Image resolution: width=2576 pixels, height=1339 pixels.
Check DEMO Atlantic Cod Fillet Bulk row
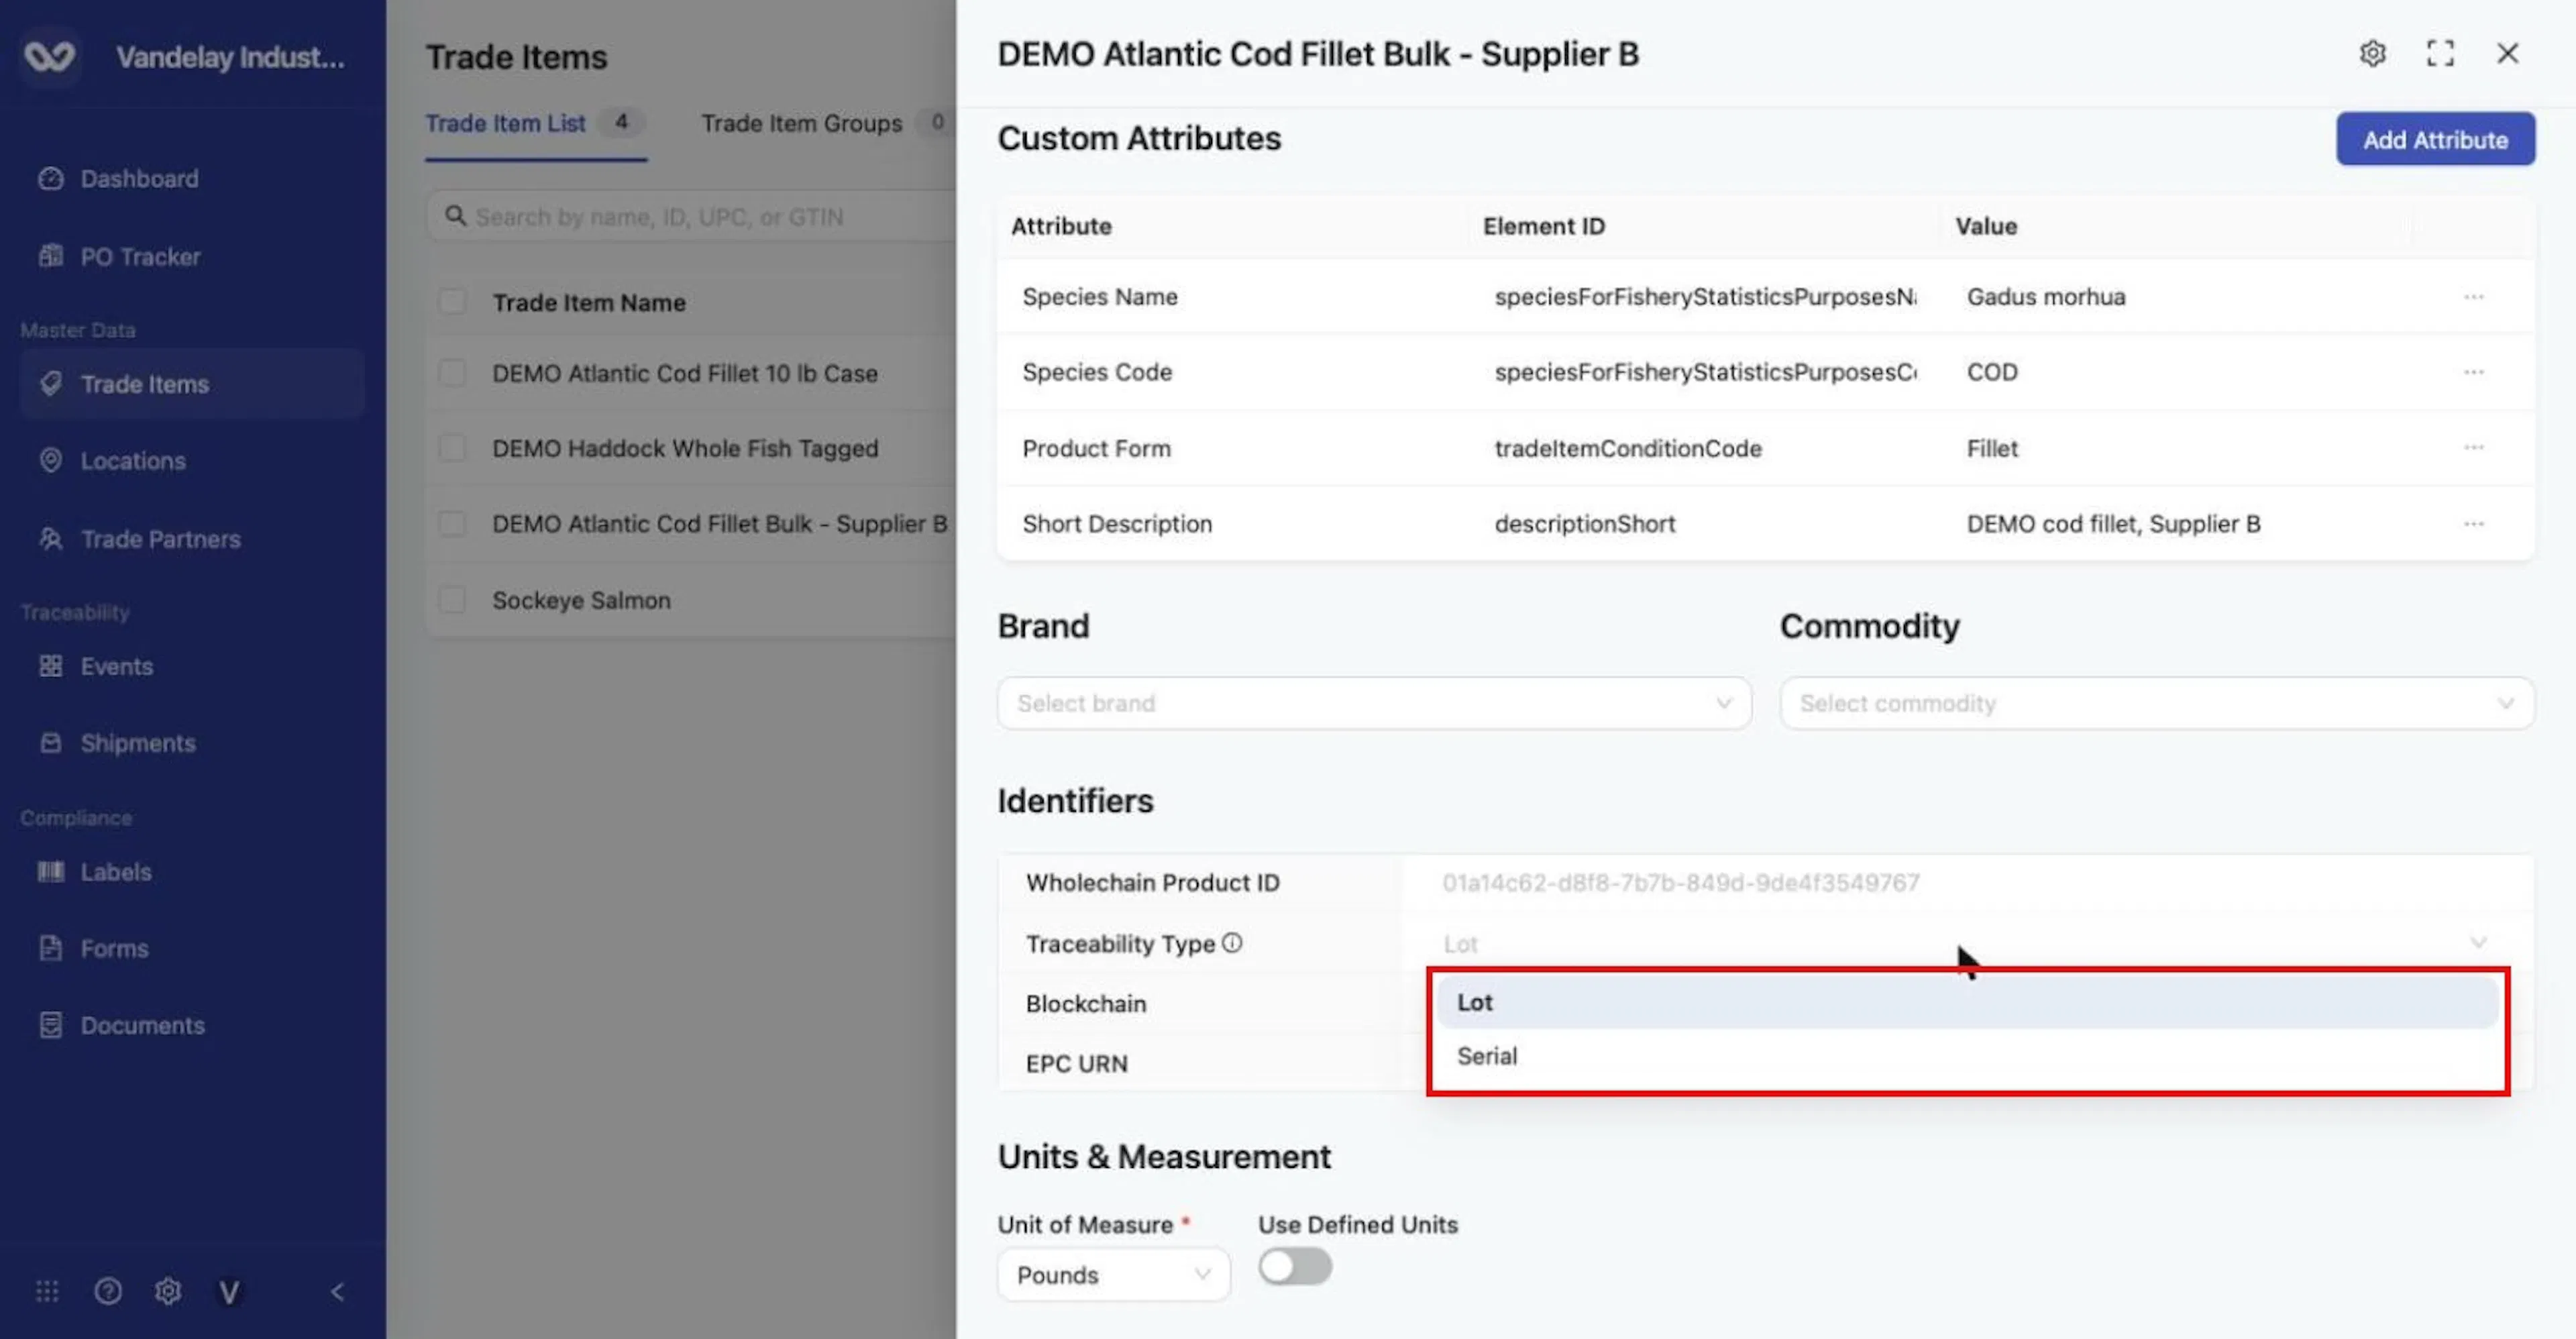pos(452,523)
